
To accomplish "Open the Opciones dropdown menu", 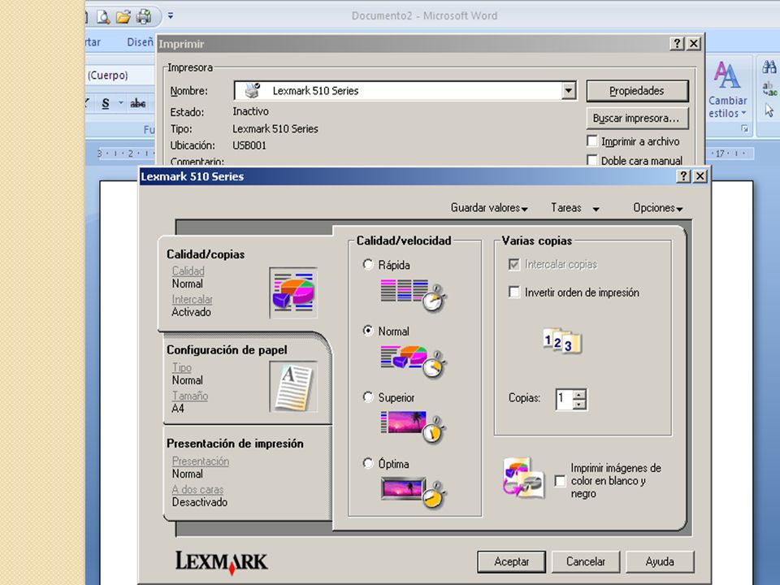I will (x=657, y=208).
